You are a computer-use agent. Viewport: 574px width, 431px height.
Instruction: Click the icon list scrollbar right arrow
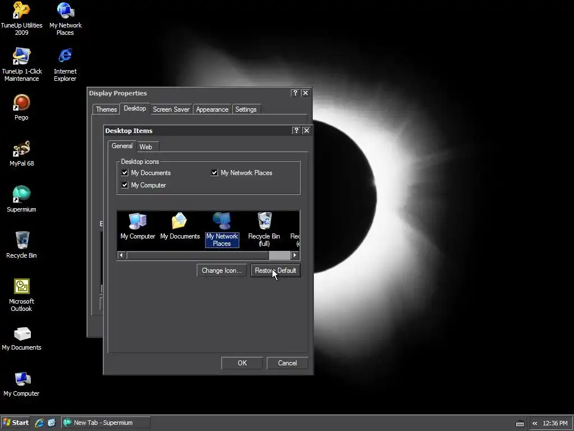(295, 255)
